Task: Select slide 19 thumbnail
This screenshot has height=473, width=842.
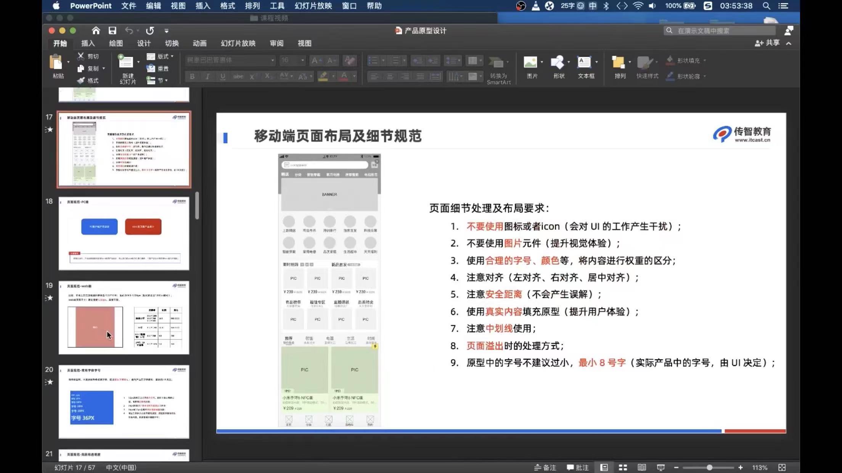Action: [x=124, y=317]
